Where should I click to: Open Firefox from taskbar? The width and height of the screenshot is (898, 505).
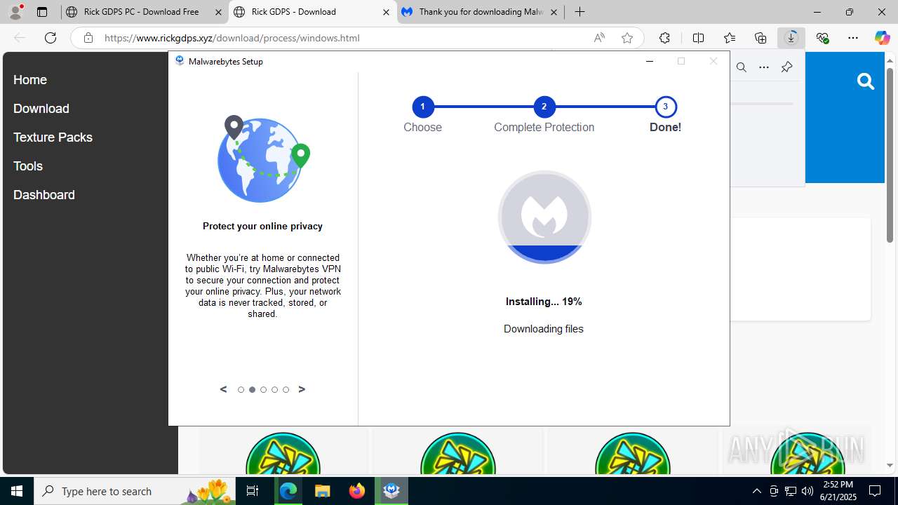[x=357, y=491]
